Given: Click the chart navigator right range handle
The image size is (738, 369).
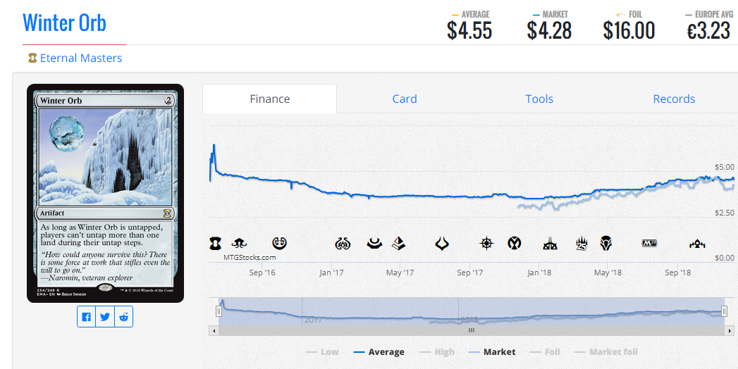Looking at the screenshot, I should pyautogui.click(x=725, y=311).
